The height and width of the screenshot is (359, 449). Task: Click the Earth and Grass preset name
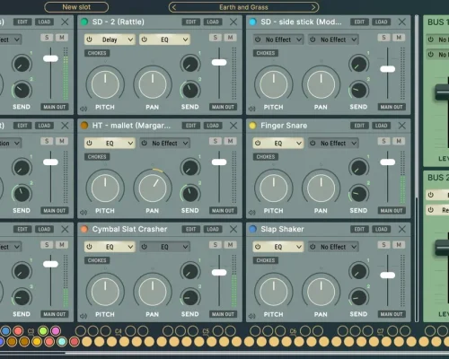(x=243, y=7)
